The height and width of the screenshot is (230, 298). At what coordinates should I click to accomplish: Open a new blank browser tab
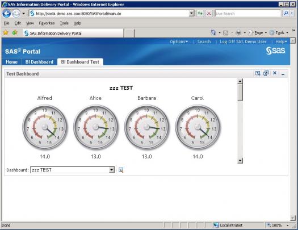point(129,34)
